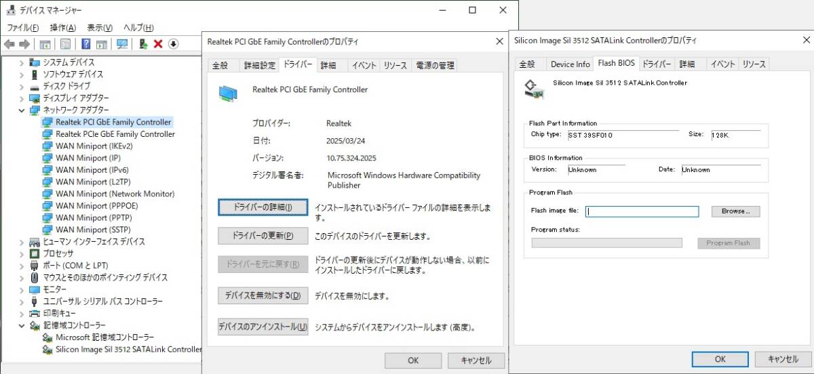
Task: Switch to 詳細設定 tab in Realtek properties
Action: 260,66
